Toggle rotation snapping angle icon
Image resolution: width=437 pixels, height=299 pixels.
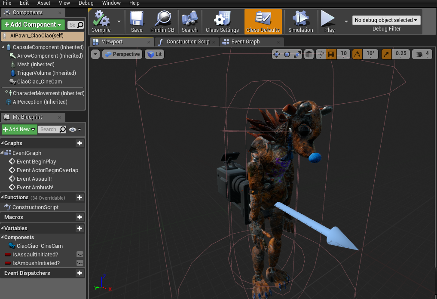pos(358,54)
